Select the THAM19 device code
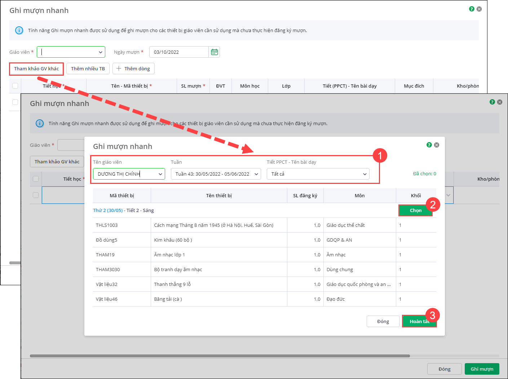Viewport: 508px width, 379px height. [105, 255]
